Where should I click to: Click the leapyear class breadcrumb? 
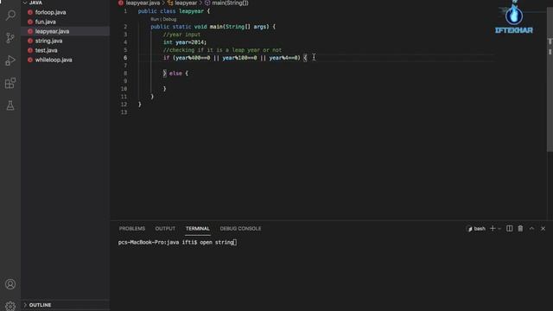point(186,3)
